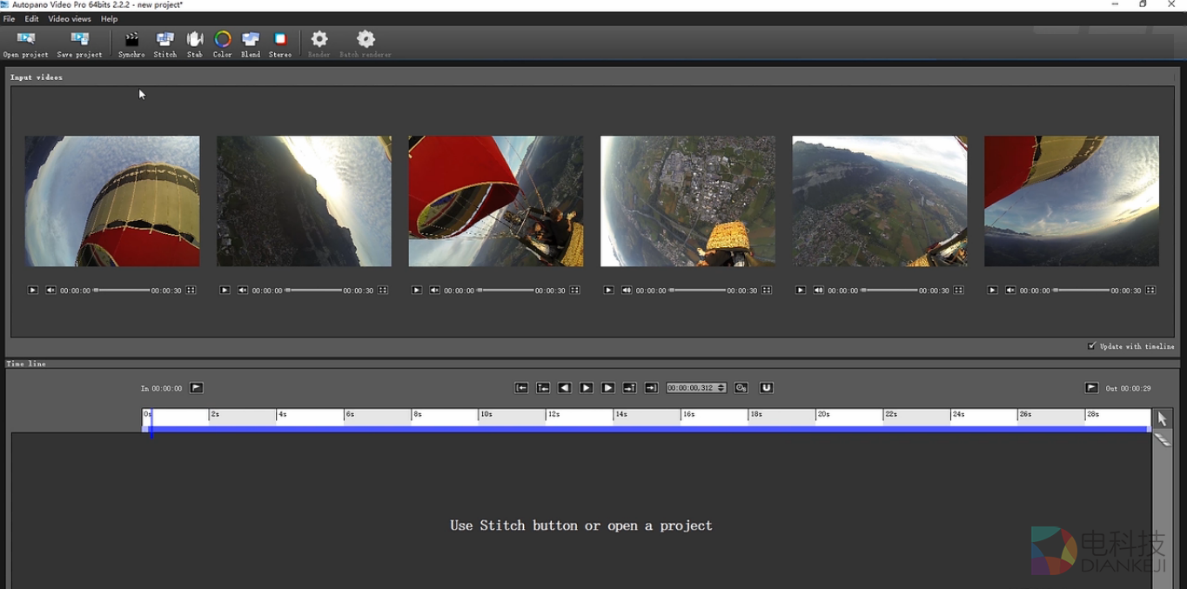Click the second video's seek slider
The height and width of the screenshot is (589, 1187).
tap(313, 291)
